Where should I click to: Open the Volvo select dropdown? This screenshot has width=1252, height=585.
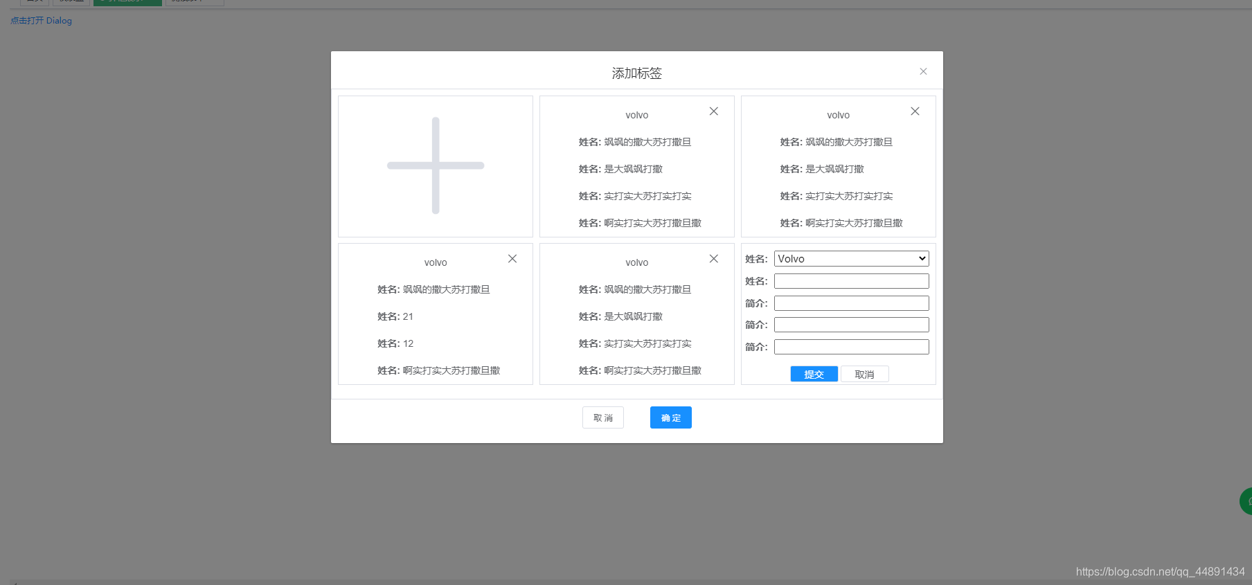click(x=851, y=258)
